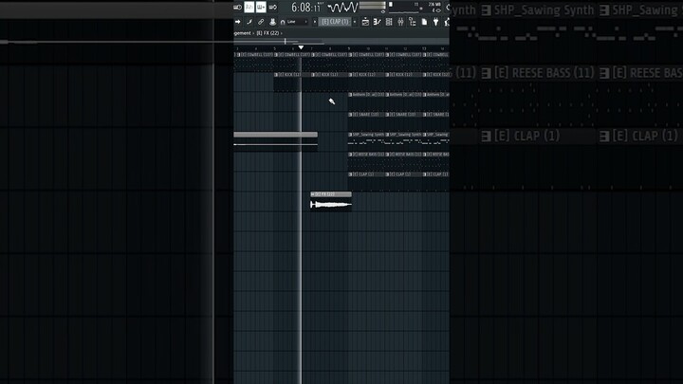This screenshot has width=683, height=384.
Task: Open clip menu of KICK (12) at bar 5
Action: (x=276, y=75)
